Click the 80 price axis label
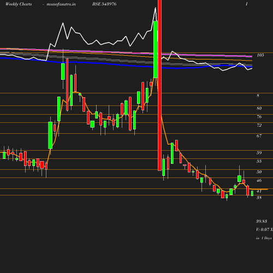Viewport: 273px width, 273px height. coord(259,108)
